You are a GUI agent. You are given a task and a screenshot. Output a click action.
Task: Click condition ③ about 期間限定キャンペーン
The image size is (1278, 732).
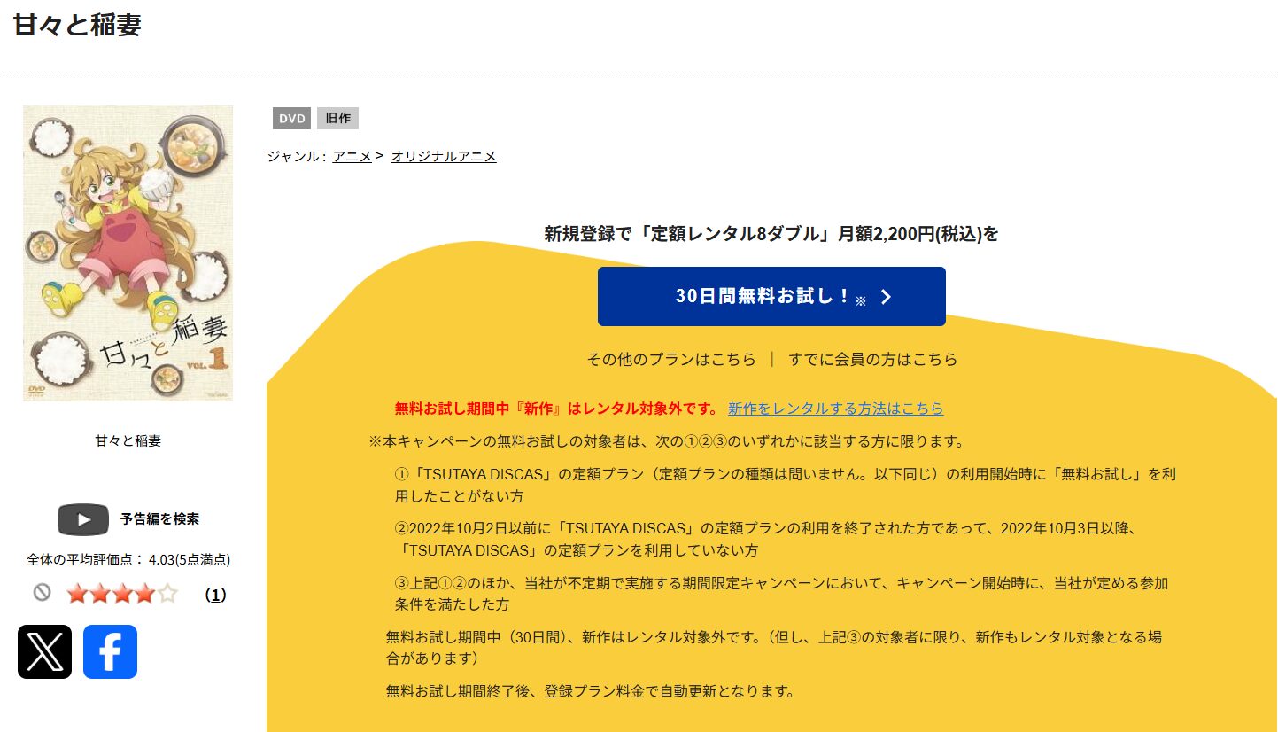(782, 594)
